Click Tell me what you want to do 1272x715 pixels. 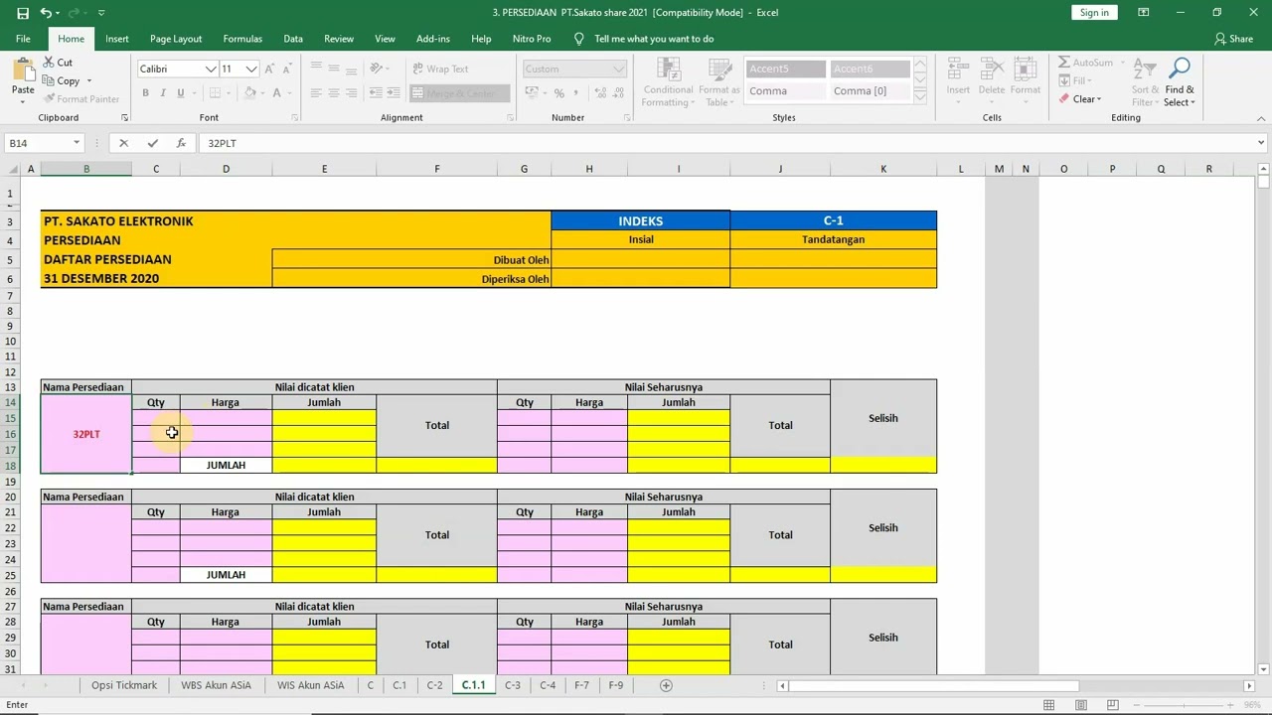(x=654, y=39)
